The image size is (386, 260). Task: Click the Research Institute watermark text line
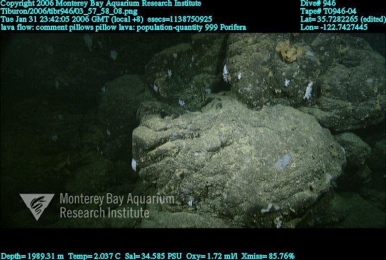104,213
